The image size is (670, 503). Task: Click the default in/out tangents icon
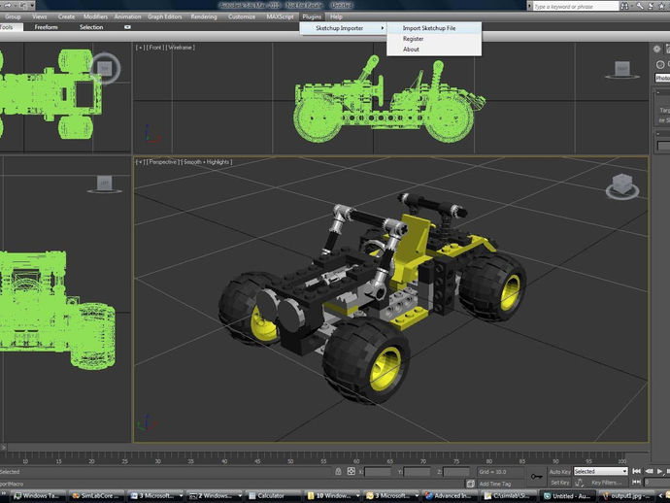[580, 483]
